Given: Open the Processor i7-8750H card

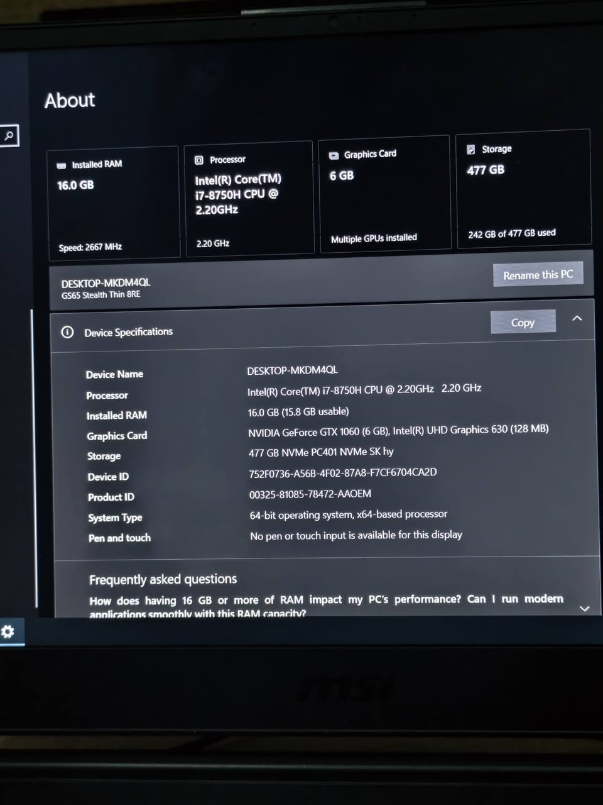Looking at the screenshot, I should coord(249,199).
